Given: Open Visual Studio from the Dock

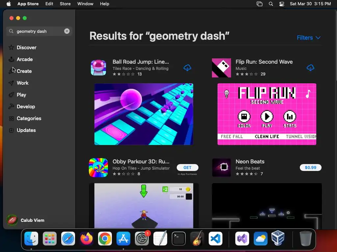Looking at the screenshot, I should tap(242, 239).
